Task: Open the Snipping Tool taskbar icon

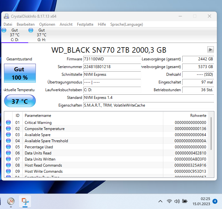Action: (25, 201)
